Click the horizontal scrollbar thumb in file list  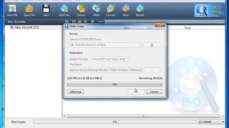[x=143, y=116]
